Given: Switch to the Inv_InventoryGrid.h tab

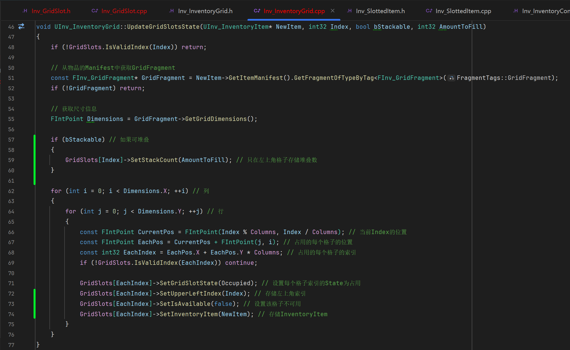Looking at the screenshot, I should [x=205, y=11].
